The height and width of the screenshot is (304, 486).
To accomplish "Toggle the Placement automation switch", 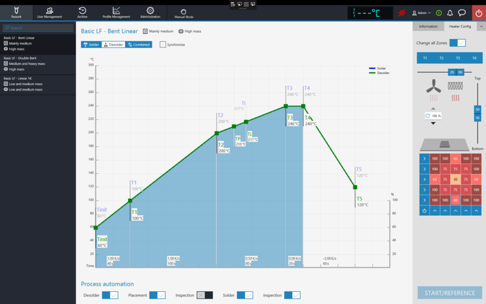I will (157, 295).
